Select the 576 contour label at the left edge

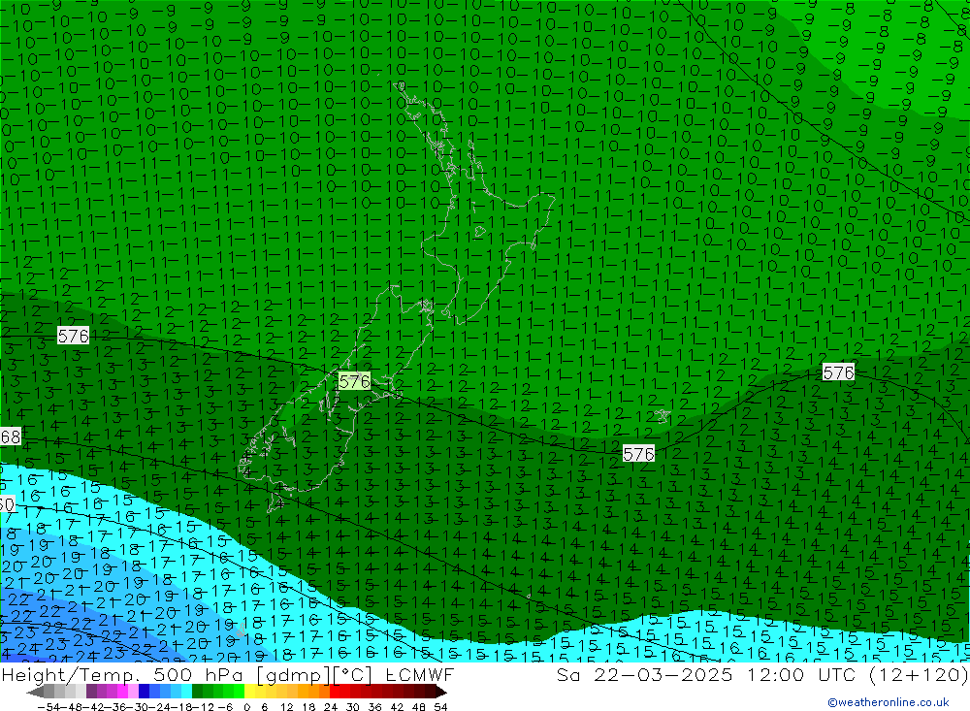click(73, 336)
